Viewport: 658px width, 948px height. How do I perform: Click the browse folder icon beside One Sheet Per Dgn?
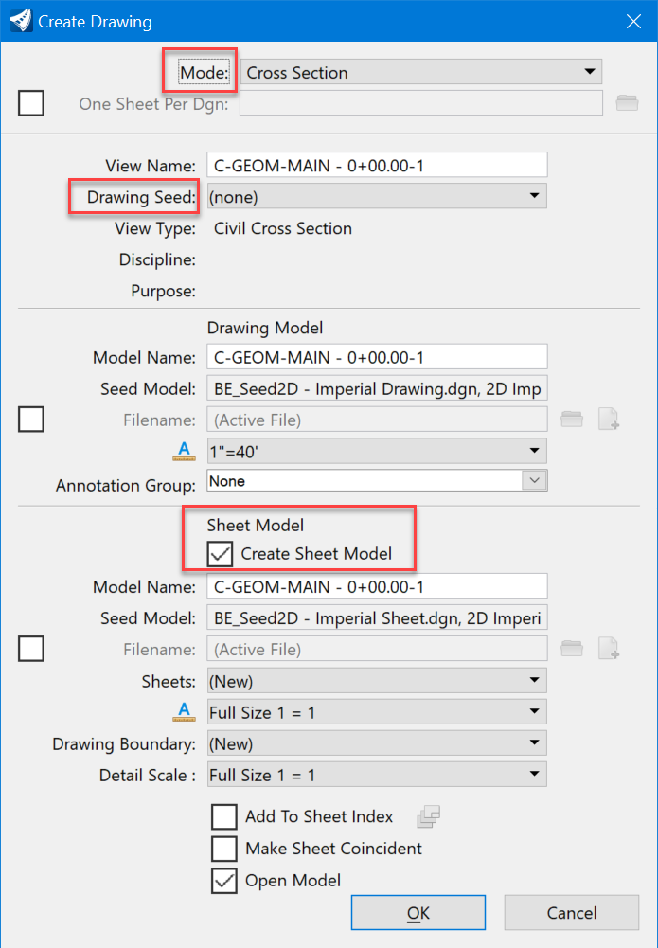627,103
